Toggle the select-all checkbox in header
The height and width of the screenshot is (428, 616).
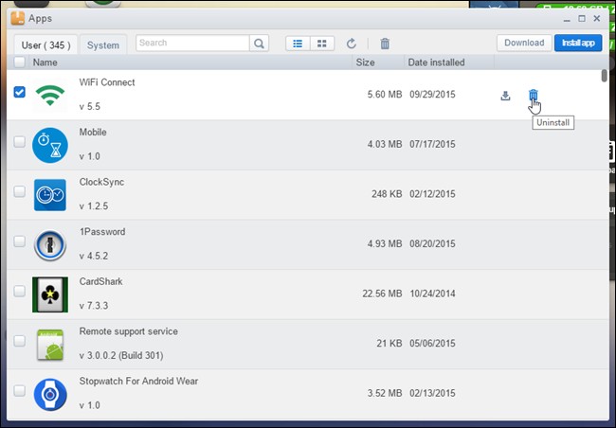pyautogui.click(x=19, y=62)
